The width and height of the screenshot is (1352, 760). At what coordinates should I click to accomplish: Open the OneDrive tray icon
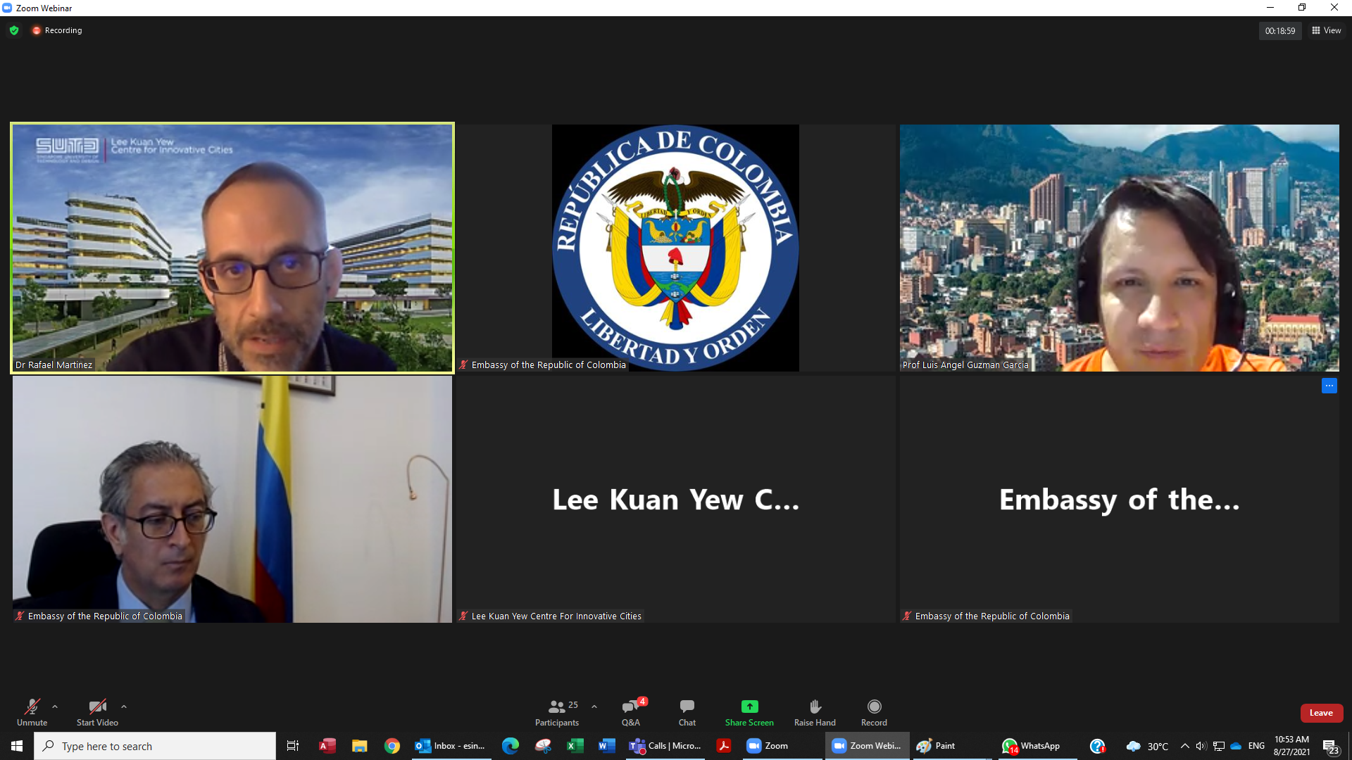[x=1237, y=746]
